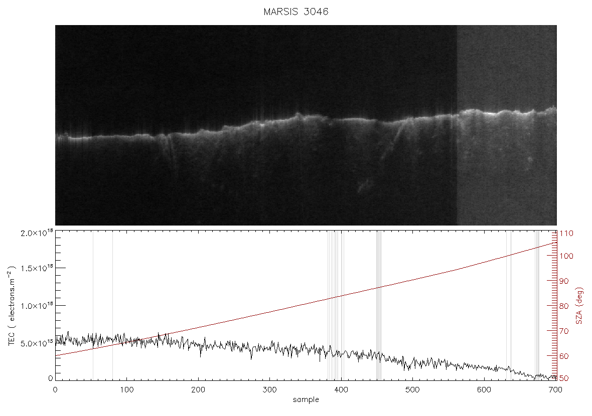This screenshot has height=416, width=592.
Task: Click the SZA tick label 110
Action: tap(566, 234)
